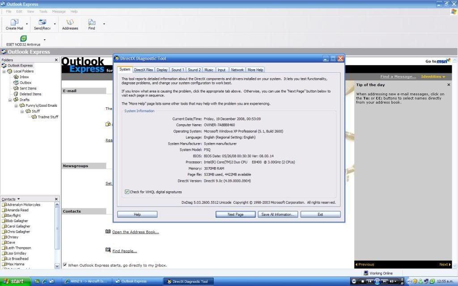Collapse the Local Folders tree node
Screen dimensions: 458x286
click(4, 71)
